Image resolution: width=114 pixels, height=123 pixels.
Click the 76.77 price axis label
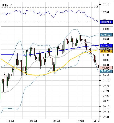tap(106, 101)
